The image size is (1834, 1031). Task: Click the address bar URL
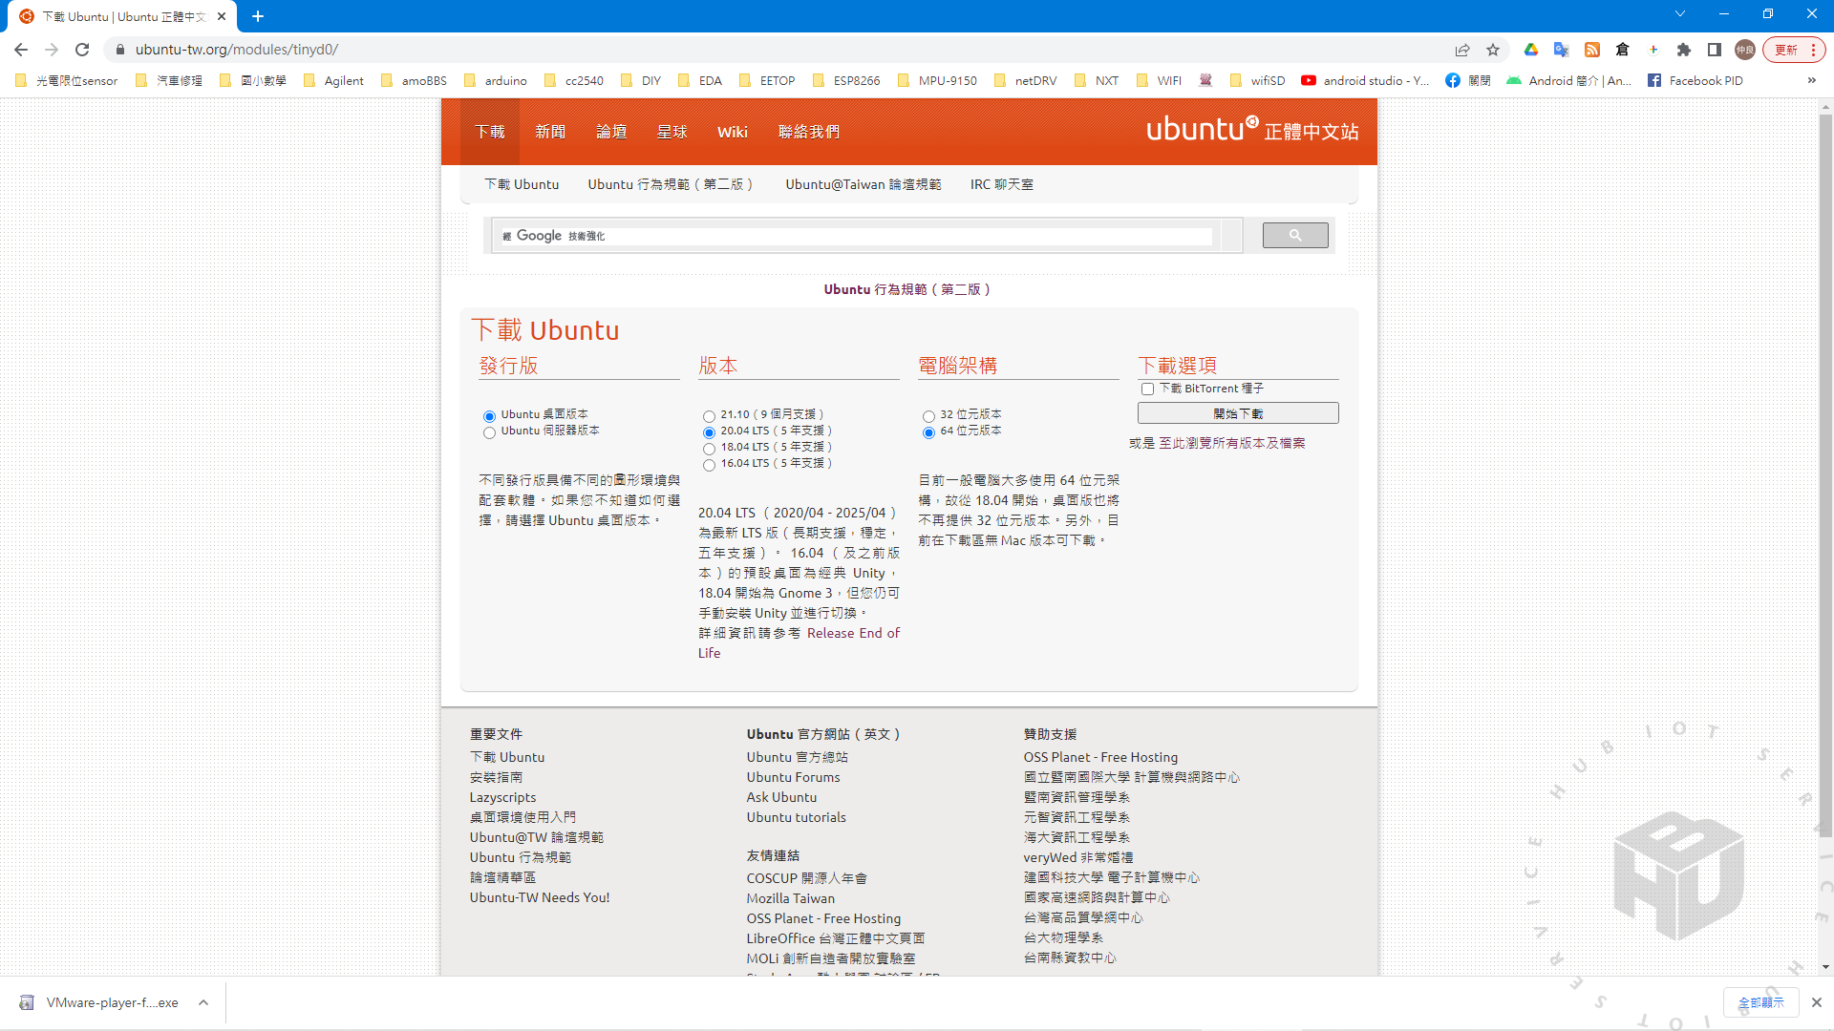(x=236, y=50)
